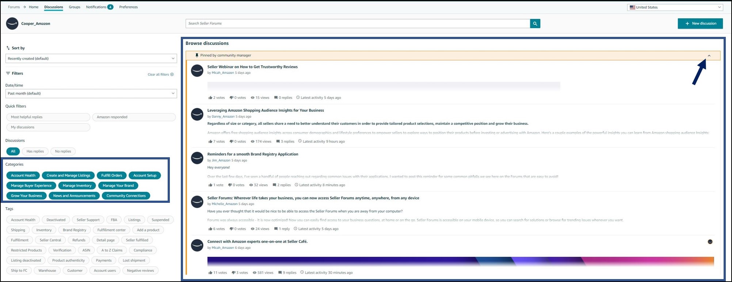Toggle Fulfill Orders category chip

pos(112,175)
